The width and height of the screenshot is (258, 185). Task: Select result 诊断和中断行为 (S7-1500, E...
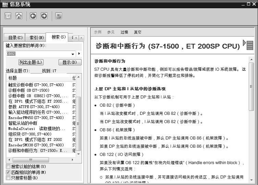click(x=38, y=150)
